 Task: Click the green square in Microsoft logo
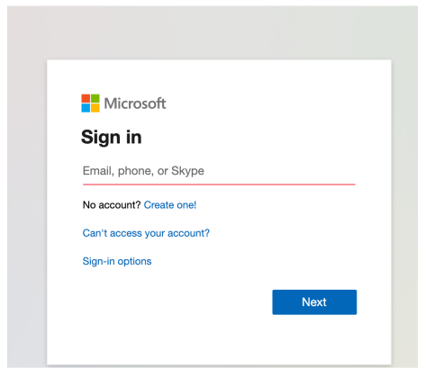95,98
